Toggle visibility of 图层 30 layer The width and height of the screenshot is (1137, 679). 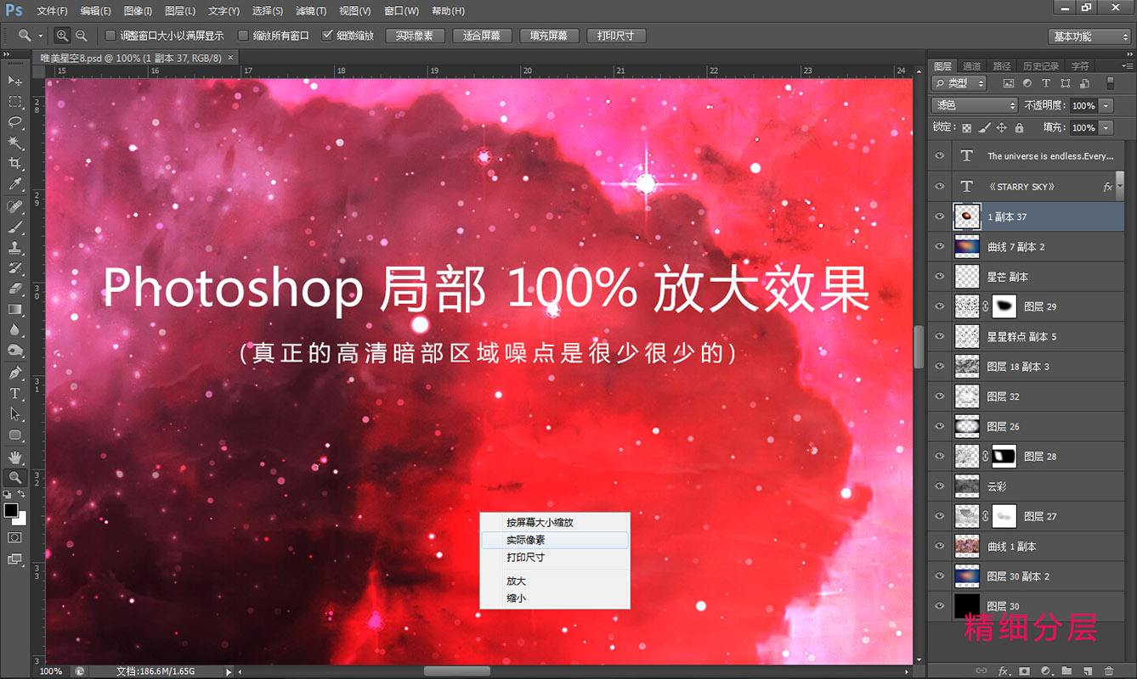coord(940,606)
